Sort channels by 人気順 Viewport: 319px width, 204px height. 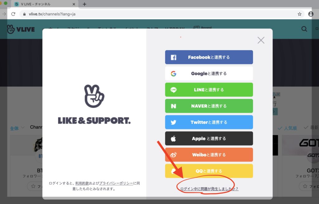(287, 128)
